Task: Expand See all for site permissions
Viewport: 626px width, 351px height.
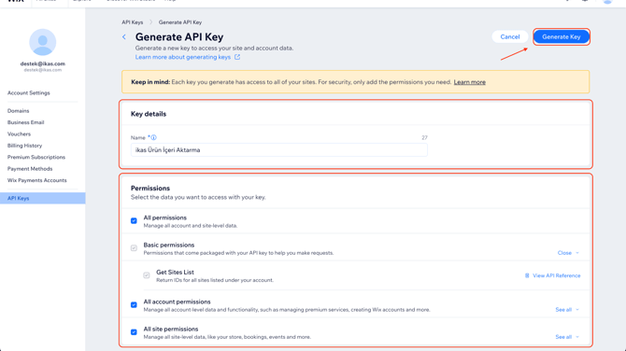Action: tap(567, 337)
